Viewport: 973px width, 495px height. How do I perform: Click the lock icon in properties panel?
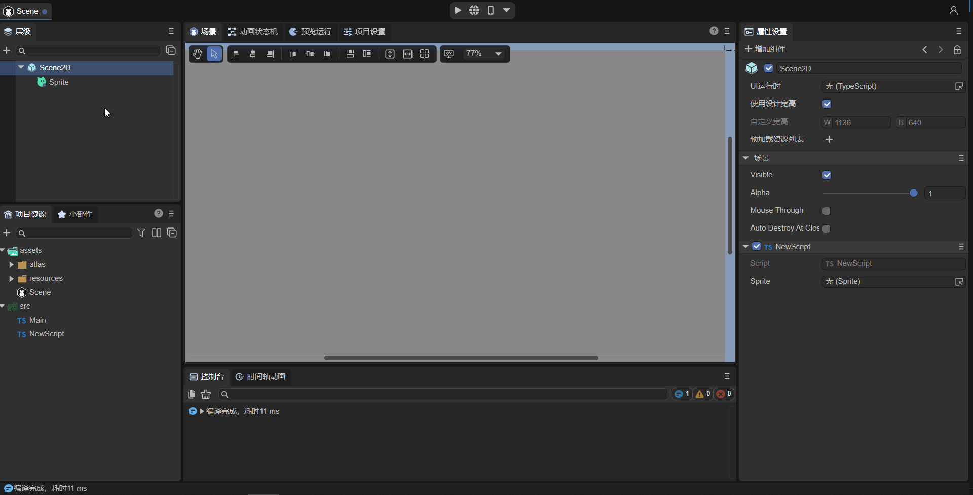(957, 50)
